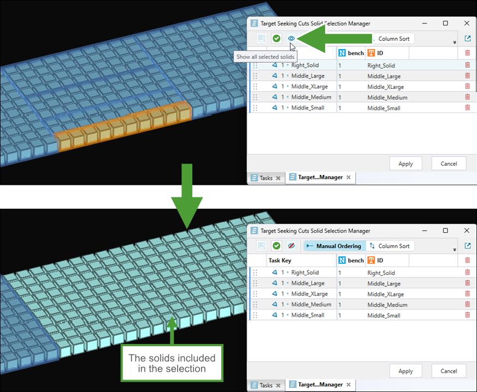Delete the Middle_XLarge row in the upper window
This screenshot has height=392, width=477.
coord(468,86)
